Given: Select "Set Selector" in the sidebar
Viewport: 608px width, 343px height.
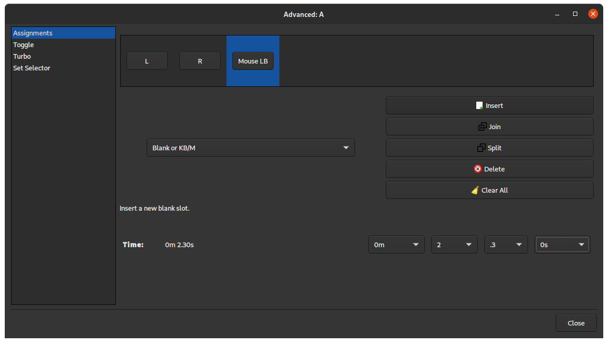Looking at the screenshot, I should coord(31,68).
